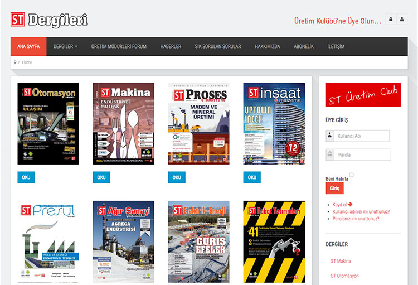
Task: Open Sık Sorulan Sorular page
Action: tap(218, 46)
